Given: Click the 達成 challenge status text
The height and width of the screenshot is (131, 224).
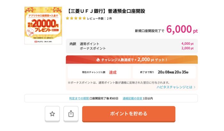Looking at the screenshot, I should [113, 72].
